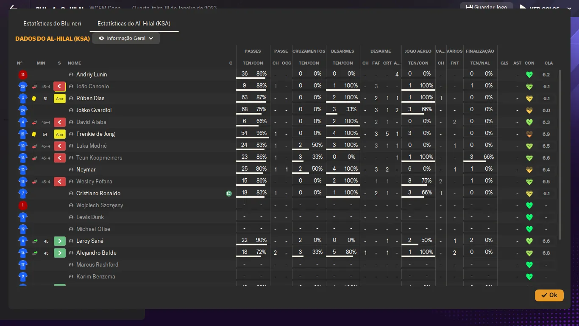This screenshot has height=326, width=579.
Task: Click Wojciech Szczęsny's red number 1 shirt
Action: [x=23, y=205]
